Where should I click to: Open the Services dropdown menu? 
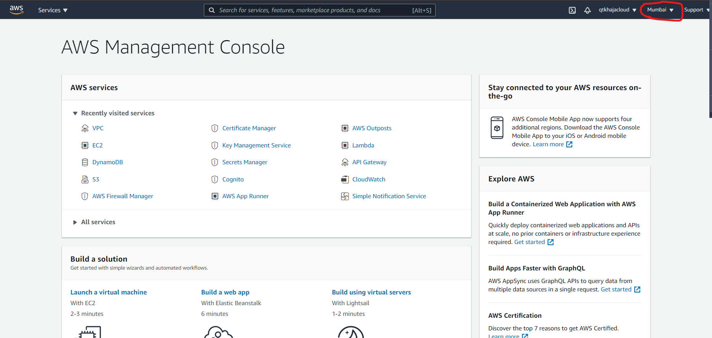click(53, 10)
